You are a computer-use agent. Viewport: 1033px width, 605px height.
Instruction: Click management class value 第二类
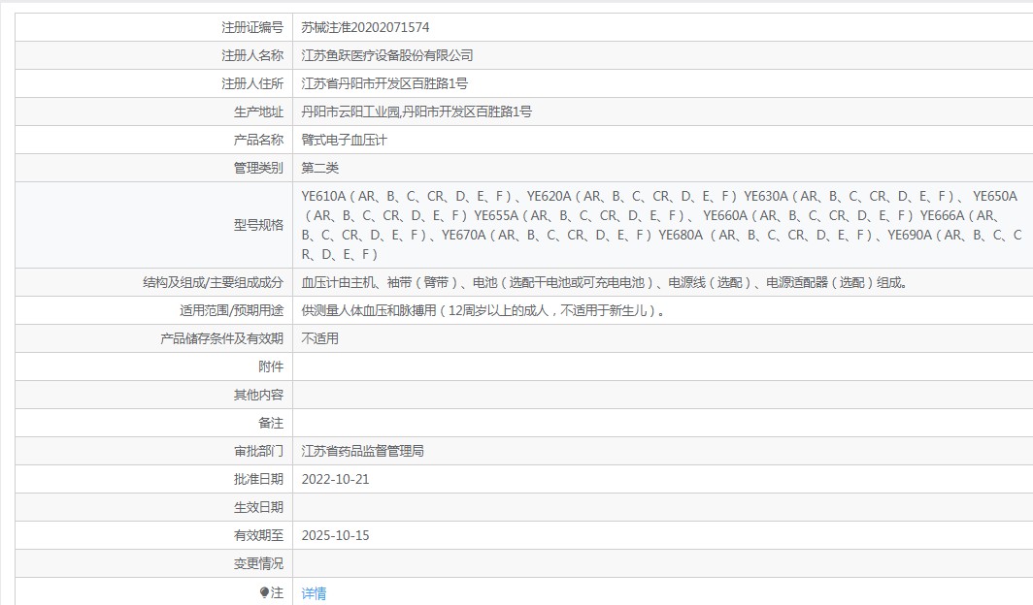tap(319, 169)
